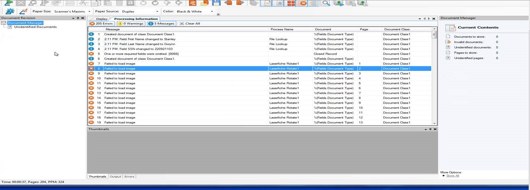Viewport: 530px width, 190px height.
Task: Switch to the Display tab
Action: 102,19
